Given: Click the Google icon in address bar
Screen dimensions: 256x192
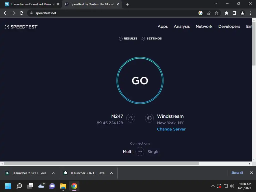Looking at the screenshot, I should [200, 13].
